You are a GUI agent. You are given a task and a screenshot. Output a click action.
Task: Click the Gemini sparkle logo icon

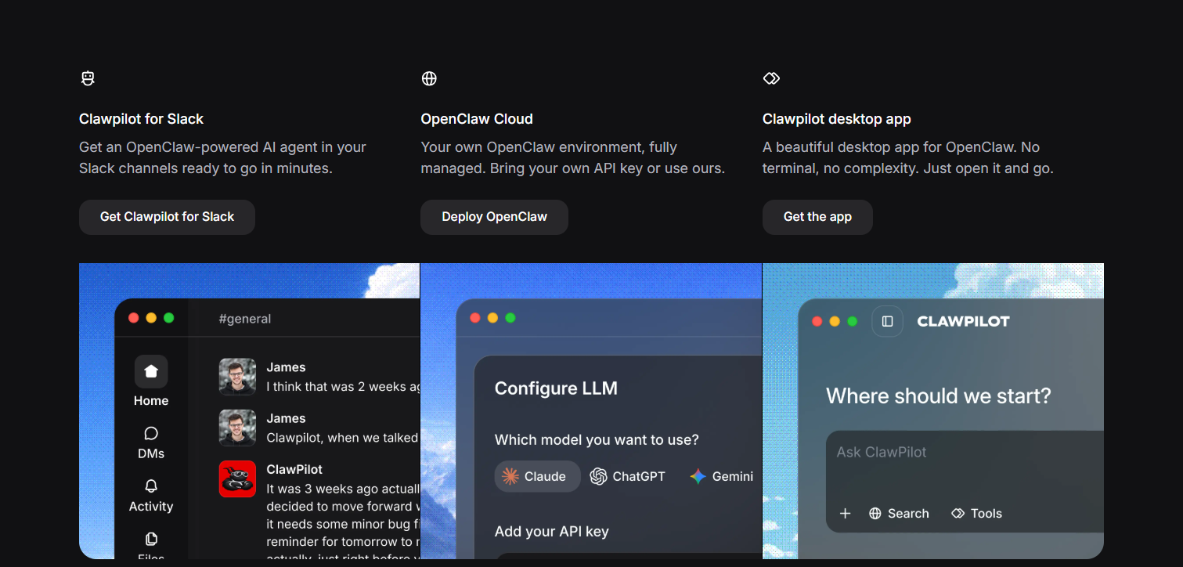click(698, 476)
